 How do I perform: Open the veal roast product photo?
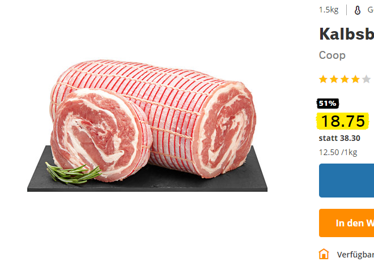click(147, 126)
